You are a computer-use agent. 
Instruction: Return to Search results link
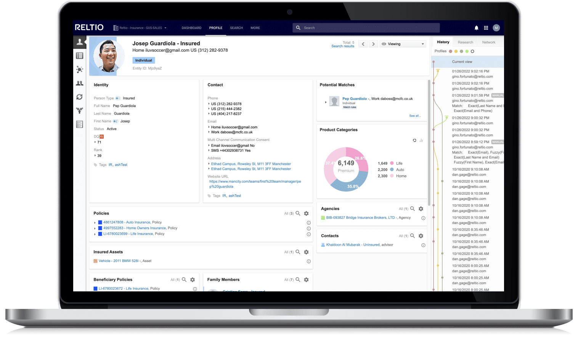click(343, 46)
